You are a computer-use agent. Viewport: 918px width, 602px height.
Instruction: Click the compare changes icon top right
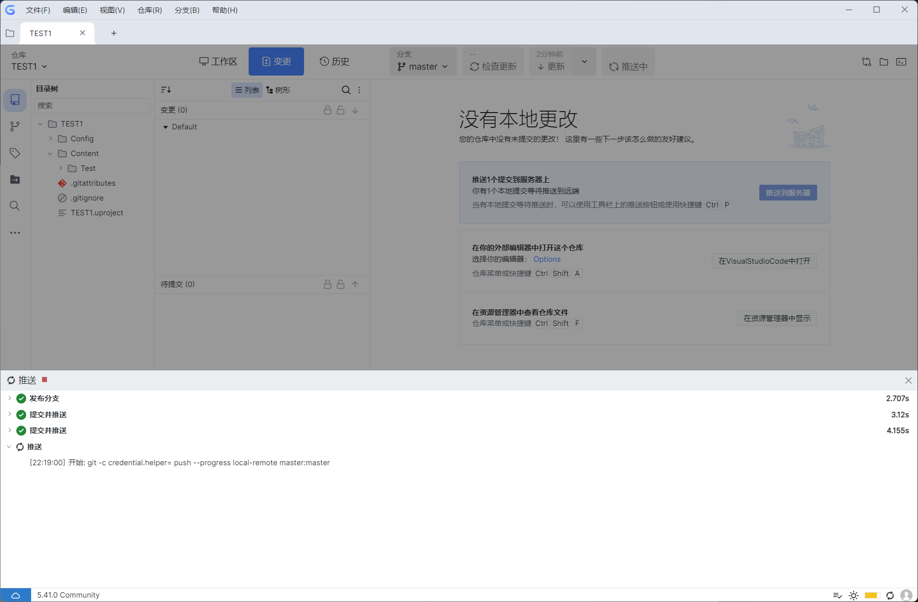click(x=866, y=62)
